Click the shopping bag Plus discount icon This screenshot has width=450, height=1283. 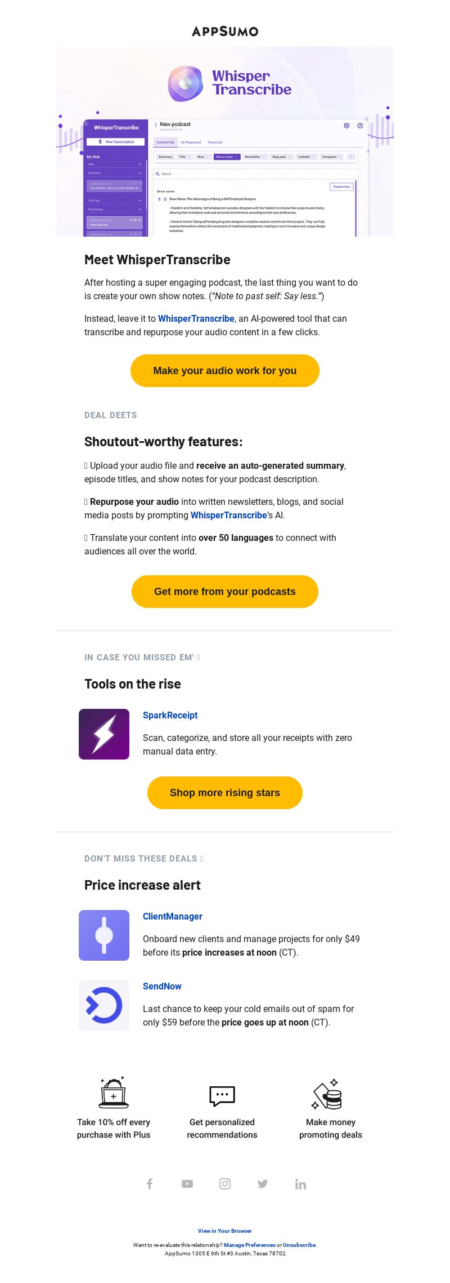[114, 1093]
